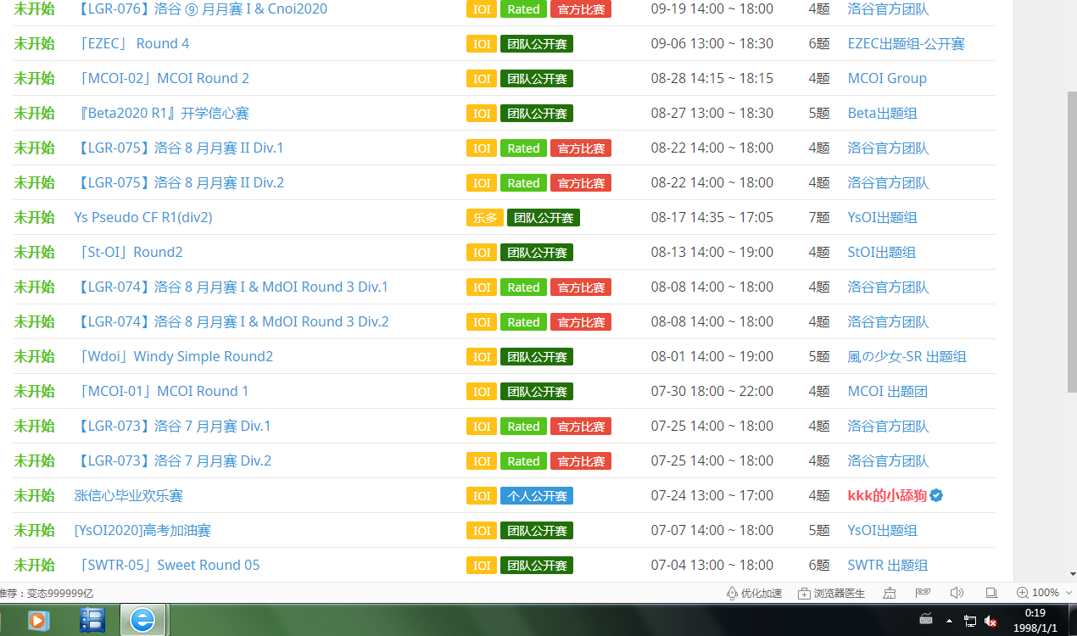Open 浏览器医生 from the status bar

click(831, 593)
